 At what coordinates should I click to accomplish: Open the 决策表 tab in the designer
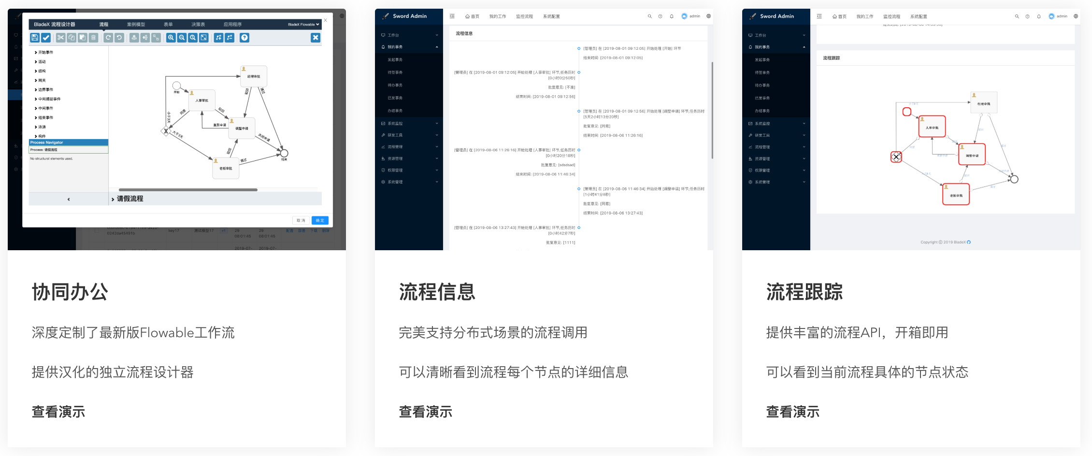(x=198, y=25)
